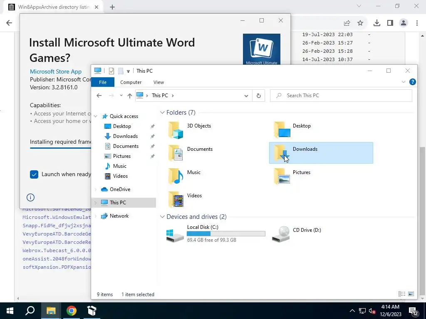426x319 pixels.
Task: Open notification center in taskbar
Action: coord(414,311)
